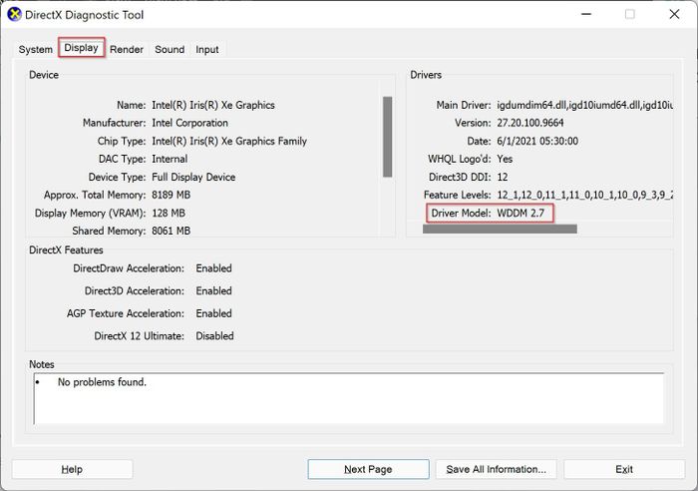Click the Next Page button

(x=368, y=469)
